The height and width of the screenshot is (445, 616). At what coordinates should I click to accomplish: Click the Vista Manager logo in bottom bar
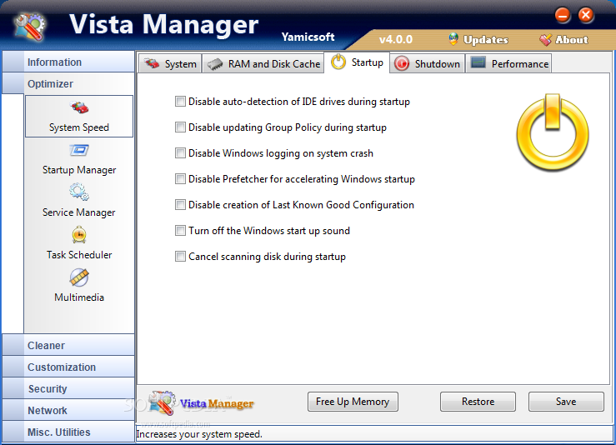[x=202, y=403]
